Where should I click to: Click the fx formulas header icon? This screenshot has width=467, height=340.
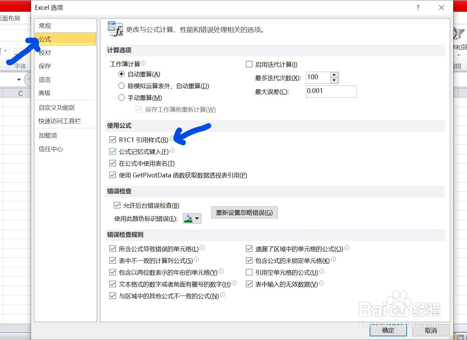coord(115,29)
